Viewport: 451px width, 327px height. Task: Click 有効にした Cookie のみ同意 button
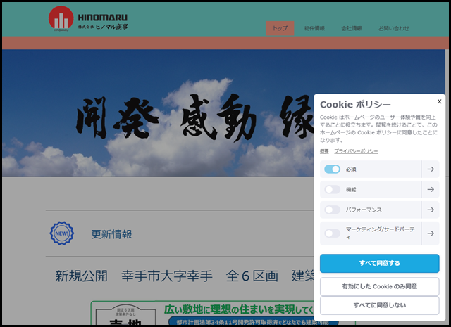[379, 286]
